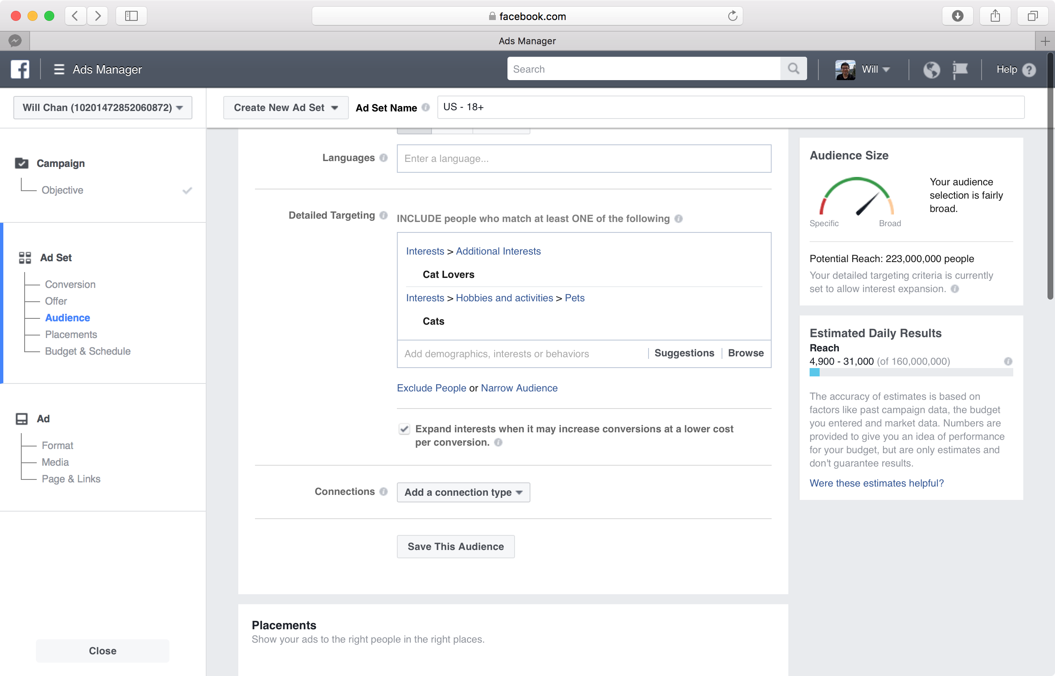The image size is (1055, 676).
Task: Open the Add a connection type dropdown
Action: [463, 492]
